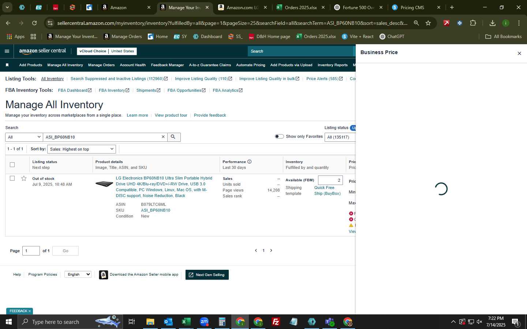Click Chrome zoom magnifier icon in address bar
The width and height of the screenshot is (527, 329).
pyautogui.click(x=416, y=23)
